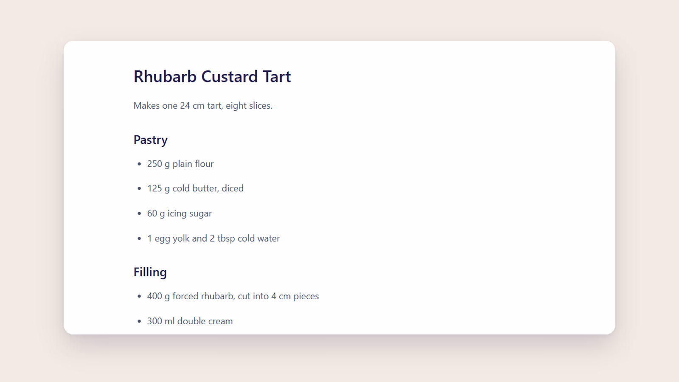This screenshot has height=382, width=679.
Task: Select the 250 g plain flour item
Action: (x=180, y=164)
